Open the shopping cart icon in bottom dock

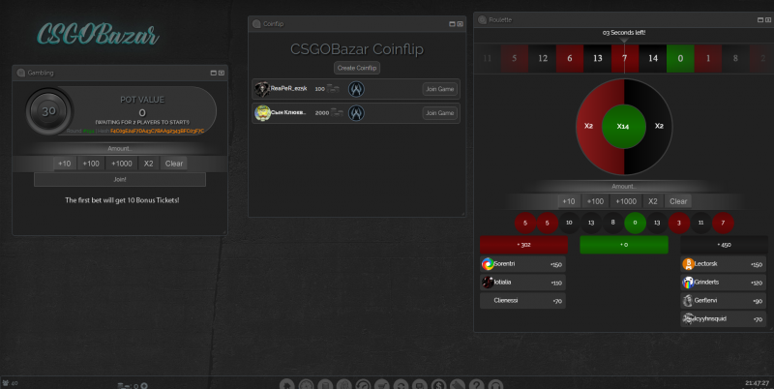point(381,384)
